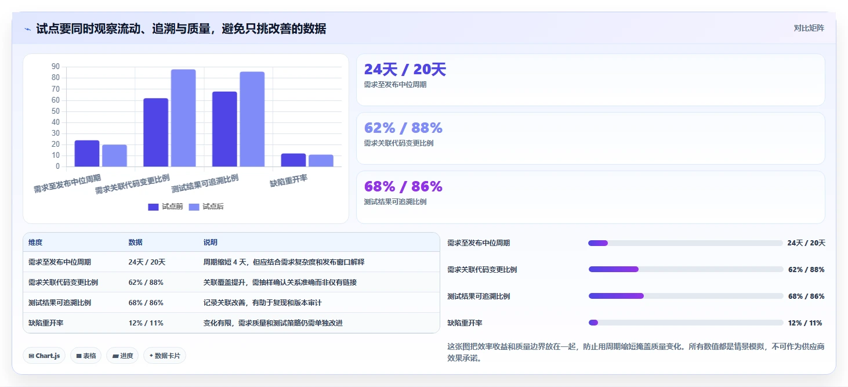Viewport: 848px width, 387px height.
Task: Click table cell 需求至发布中位周期
Action: pos(60,262)
